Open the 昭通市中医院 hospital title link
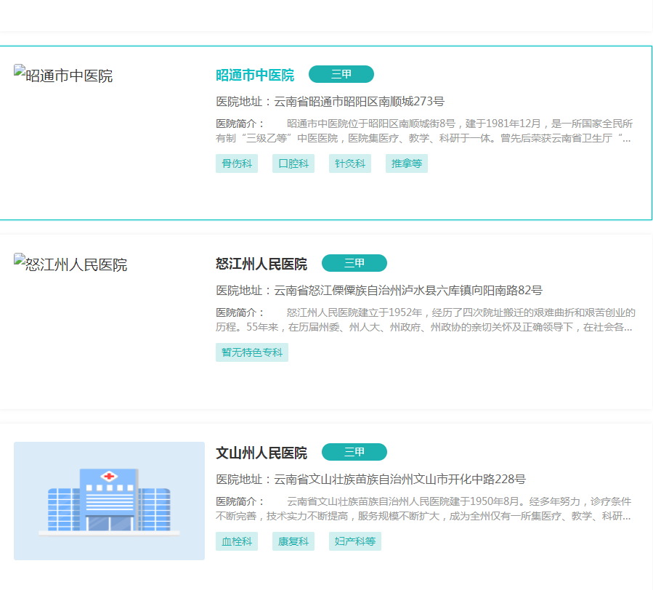 [255, 75]
